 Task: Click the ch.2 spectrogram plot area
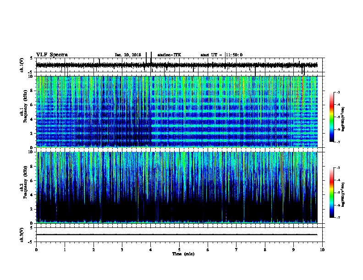click(x=176, y=188)
